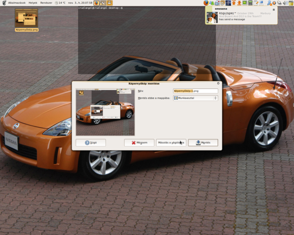294x235 pixels.
Task: Expand the Munkaasztal folder dropdown
Action: 195,98
